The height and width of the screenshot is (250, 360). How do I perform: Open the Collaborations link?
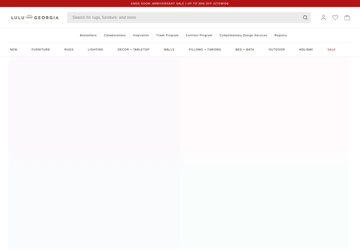point(115,35)
